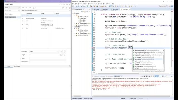This screenshot has width=178, height=100.
Task: Open the Refactor menu in Eclipse
Action: 85,4
